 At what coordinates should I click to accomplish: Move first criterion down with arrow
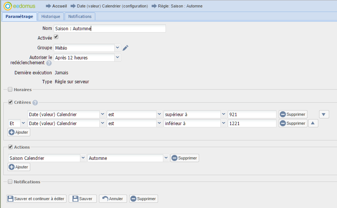point(324,114)
